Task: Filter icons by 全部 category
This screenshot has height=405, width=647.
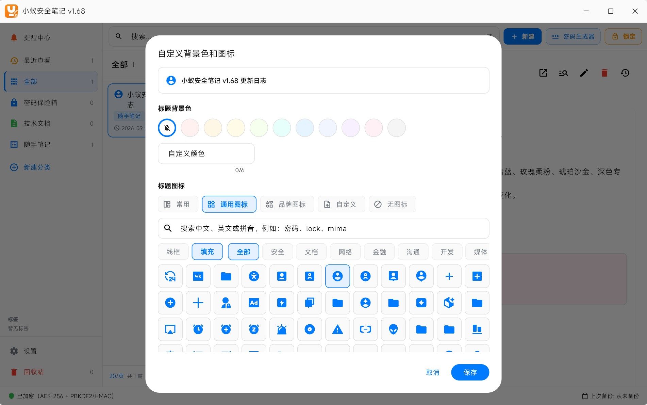Action: (x=243, y=252)
